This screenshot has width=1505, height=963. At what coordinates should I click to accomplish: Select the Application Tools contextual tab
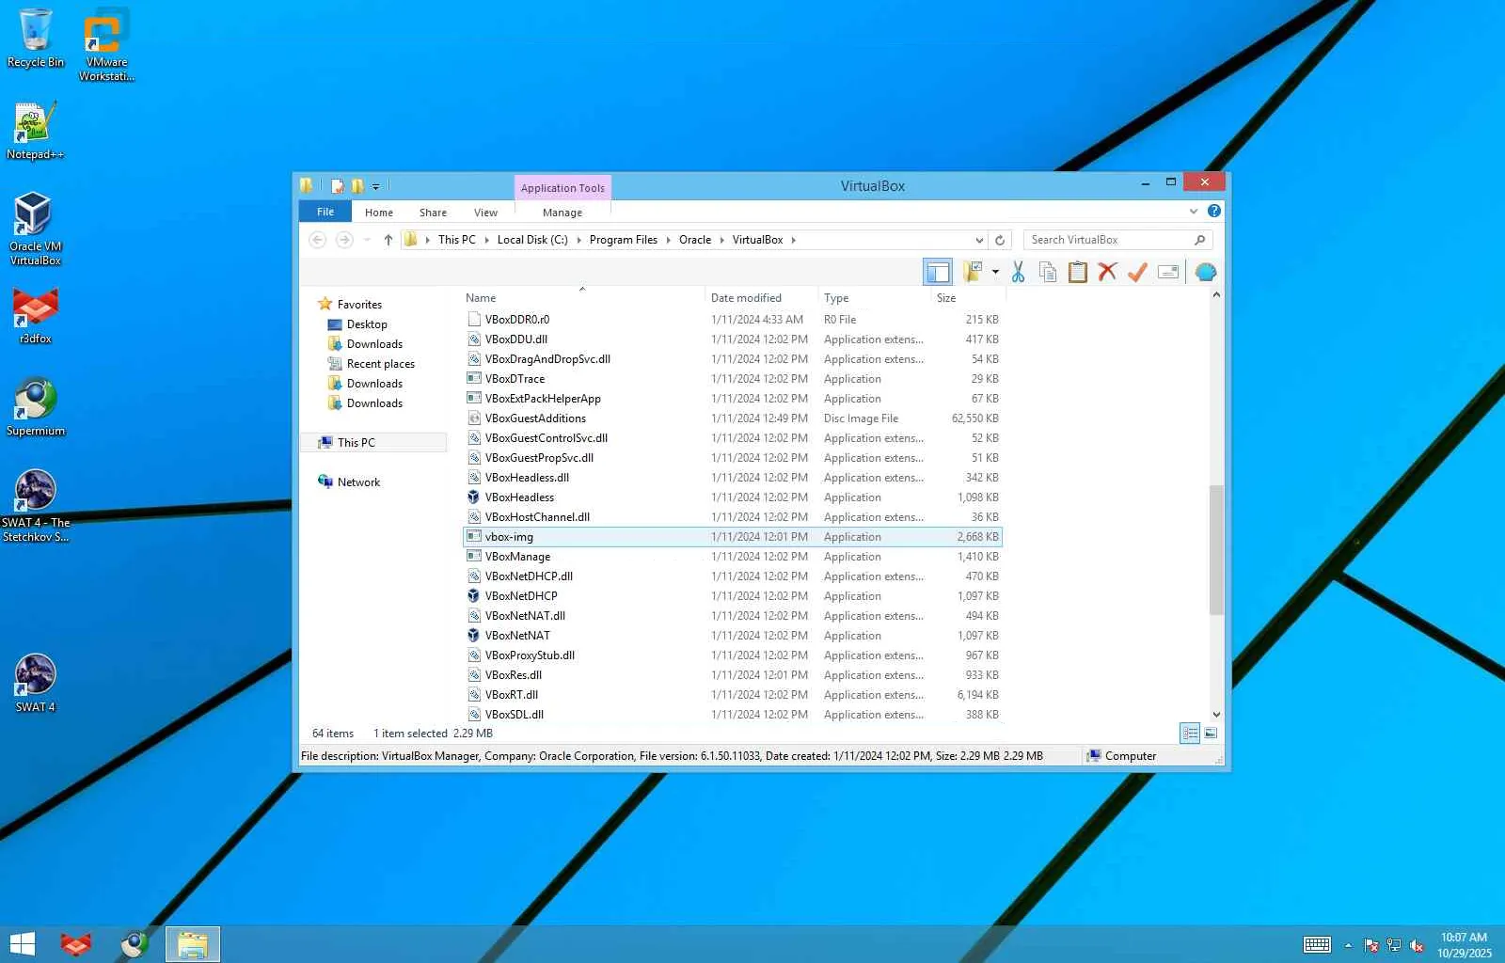click(x=562, y=188)
